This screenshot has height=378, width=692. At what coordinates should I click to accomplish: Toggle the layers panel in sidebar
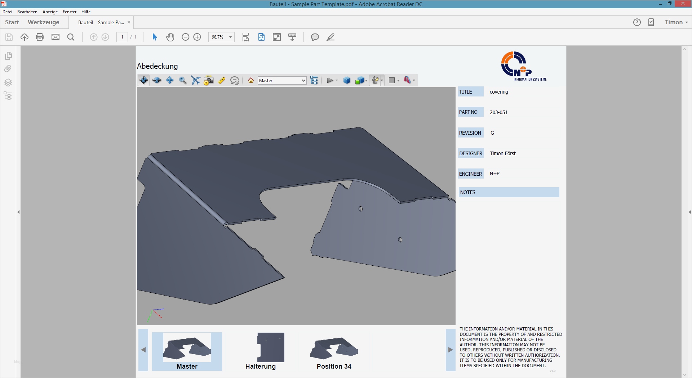coord(8,82)
